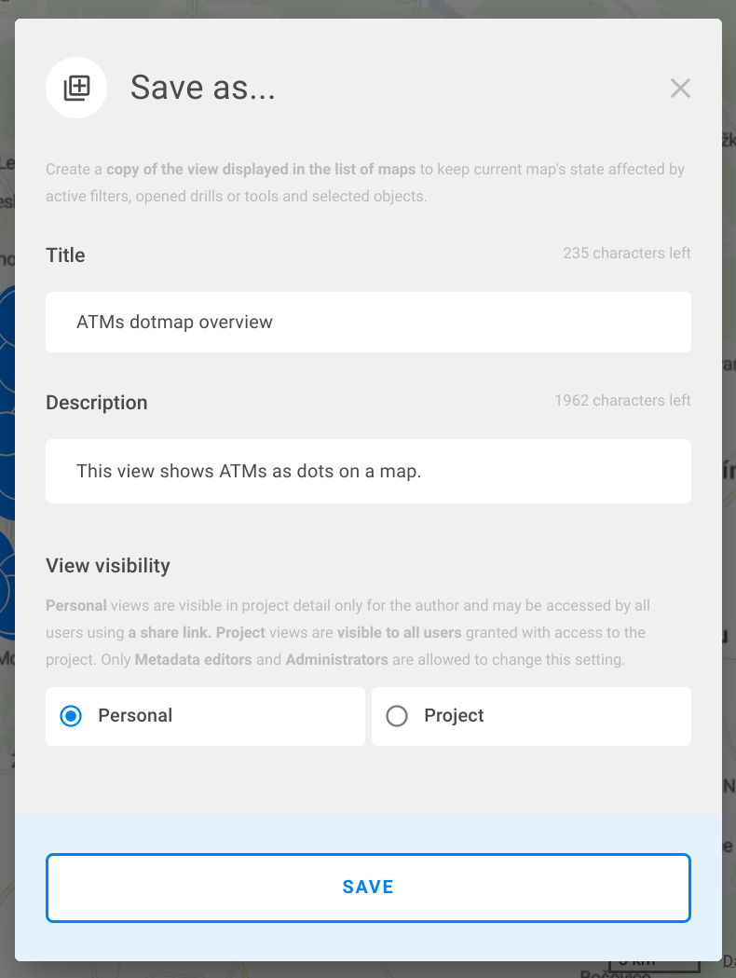Image resolution: width=736 pixels, height=978 pixels.
Task: Click the View visibility section heading
Action: click(108, 566)
